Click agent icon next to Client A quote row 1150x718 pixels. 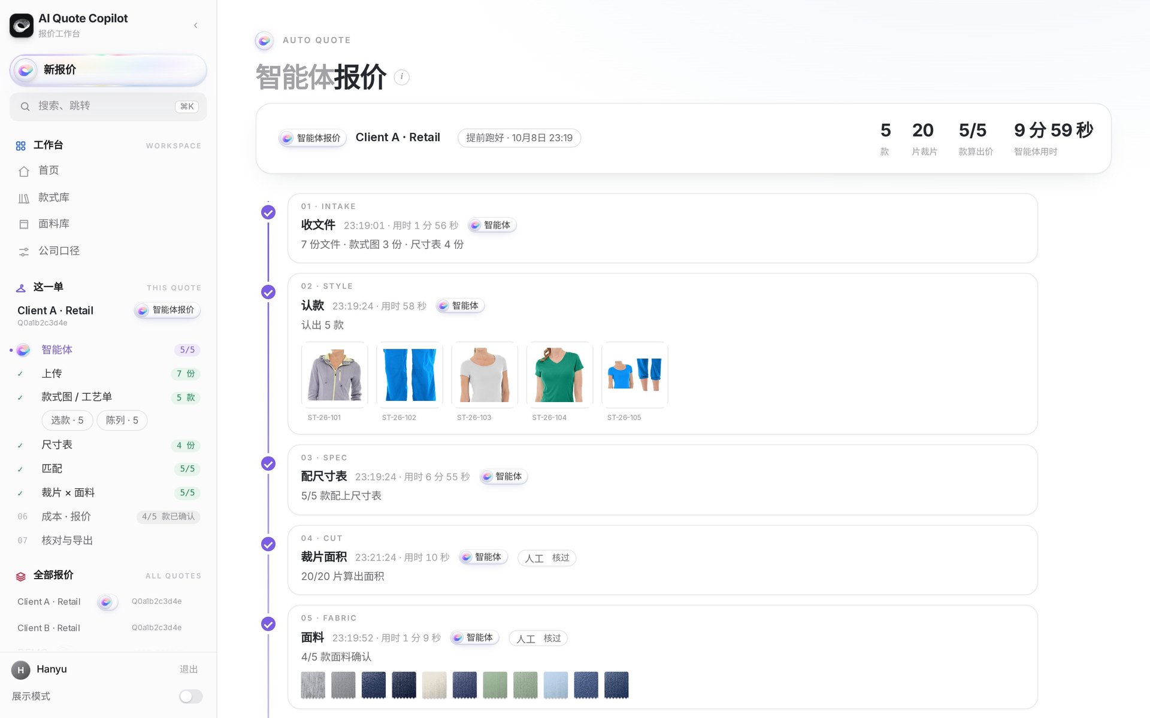[x=107, y=602]
